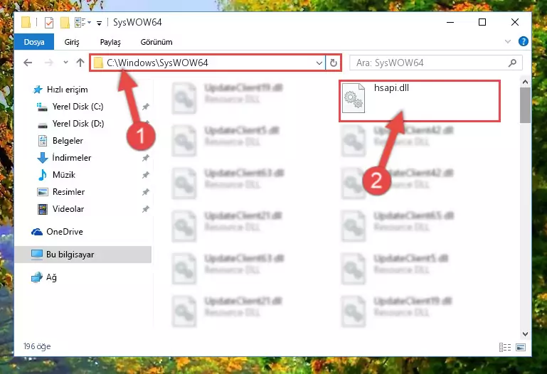Viewport: 547px width, 374px height.
Task: Click the New folder quick access icon
Action: pyautogui.click(x=65, y=23)
